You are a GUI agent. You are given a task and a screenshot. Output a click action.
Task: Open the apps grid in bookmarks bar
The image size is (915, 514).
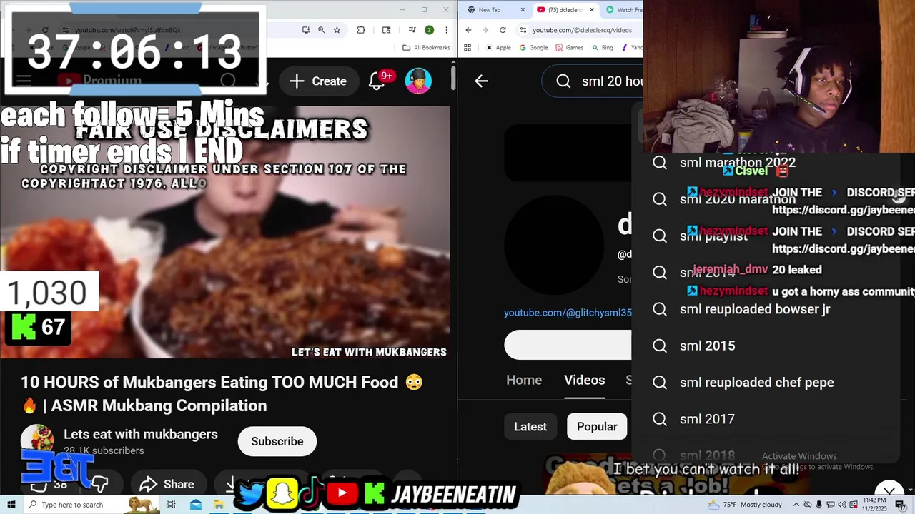coord(468,48)
